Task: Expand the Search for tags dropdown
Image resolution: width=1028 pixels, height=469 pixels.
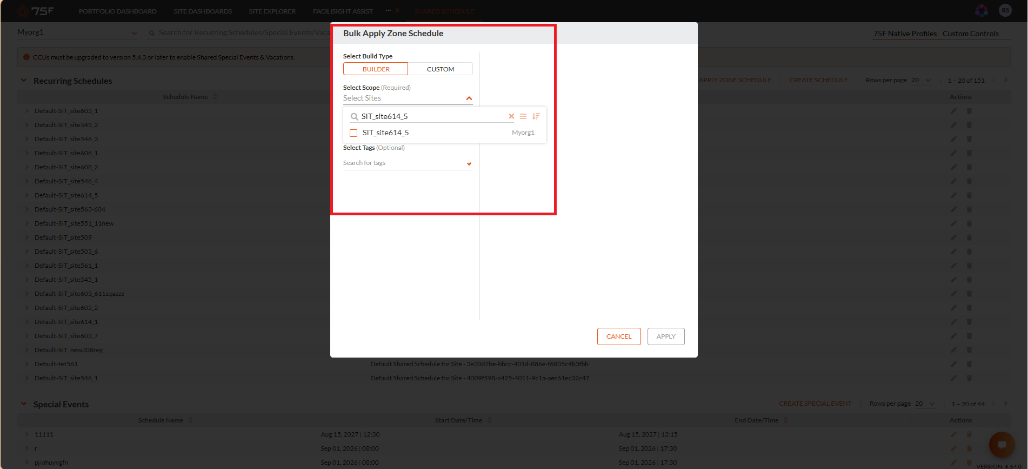Action: [x=469, y=164]
